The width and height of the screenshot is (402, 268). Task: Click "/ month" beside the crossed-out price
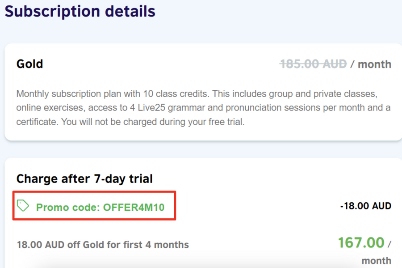click(371, 64)
